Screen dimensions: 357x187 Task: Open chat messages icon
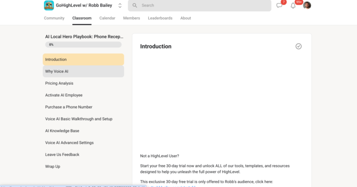279,5
